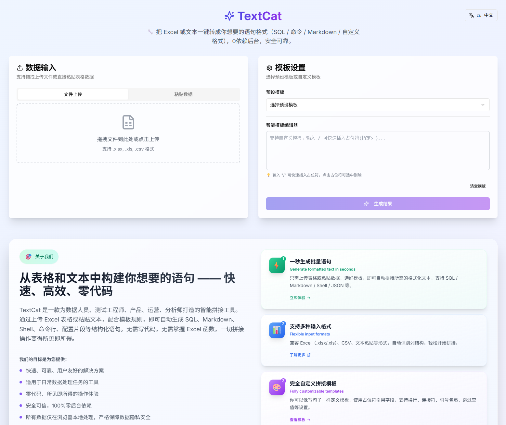Click the 关于我们 badge
The height and width of the screenshot is (425, 506).
pos(39,257)
